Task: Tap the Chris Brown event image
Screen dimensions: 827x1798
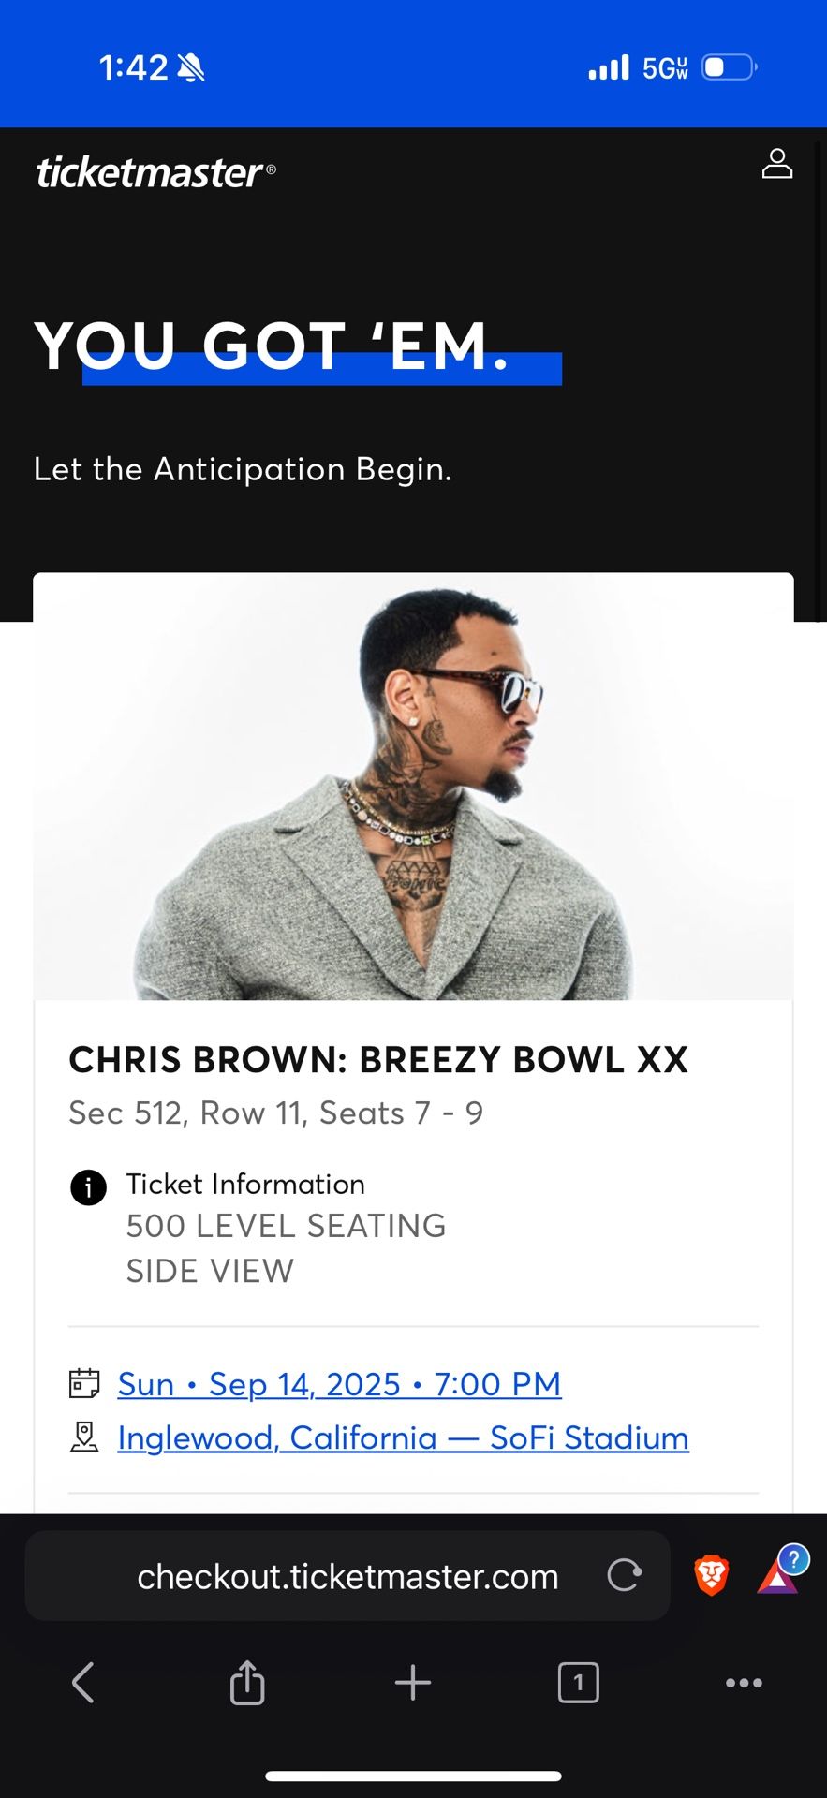Action: pyautogui.click(x=413, y=787)
